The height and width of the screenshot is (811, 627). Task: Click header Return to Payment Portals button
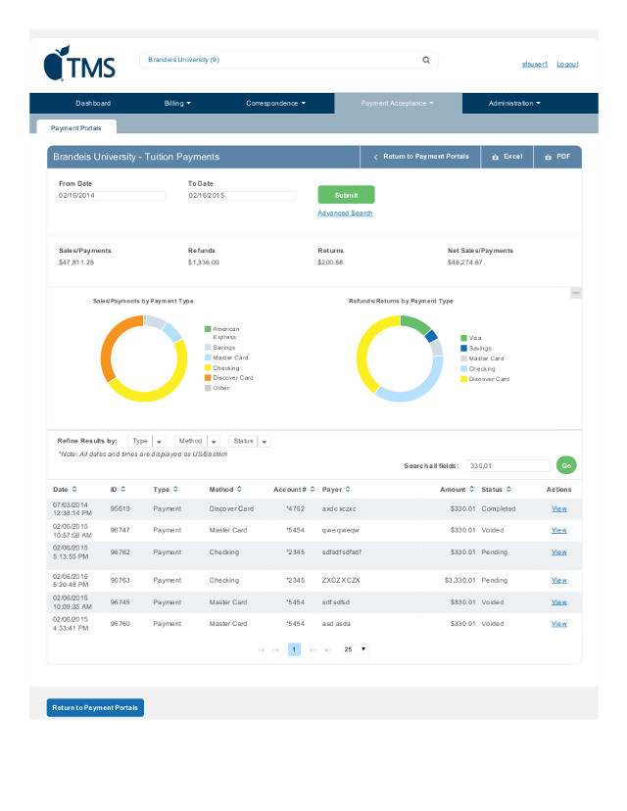[420, 157]
